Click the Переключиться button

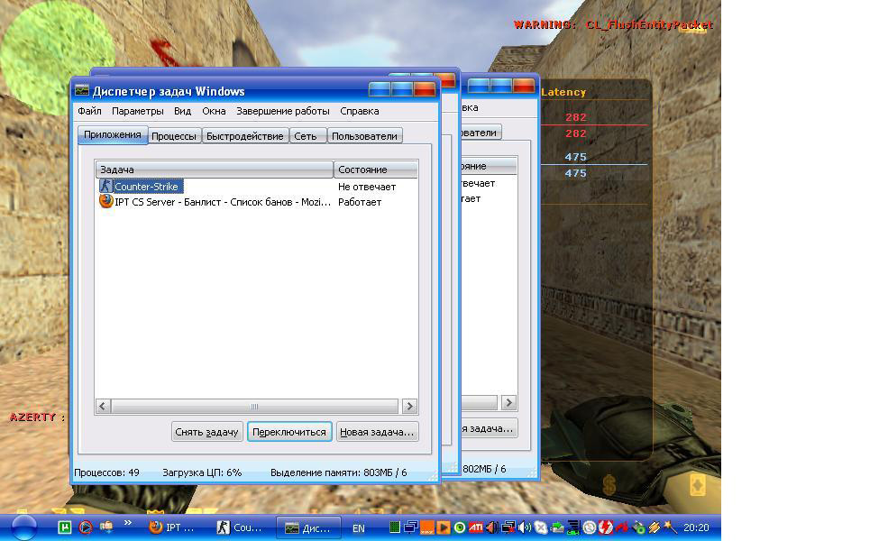click(x=289, y=432)
